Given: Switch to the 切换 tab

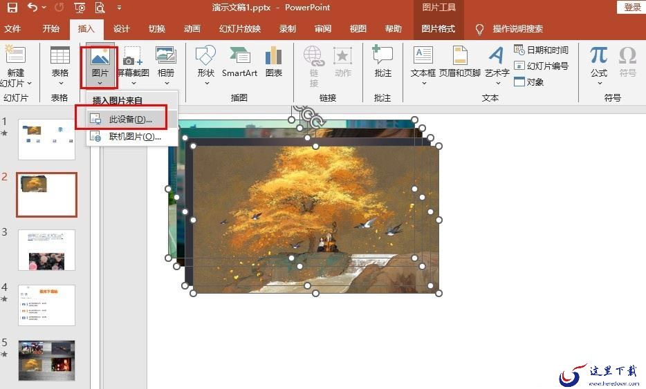Looking at the screenshot, I should click(x=156, y=29).
